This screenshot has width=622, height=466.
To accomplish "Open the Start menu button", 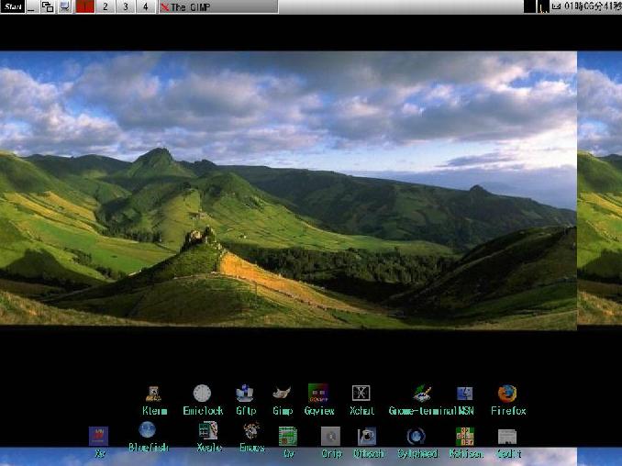I will [x=13, y=6].
